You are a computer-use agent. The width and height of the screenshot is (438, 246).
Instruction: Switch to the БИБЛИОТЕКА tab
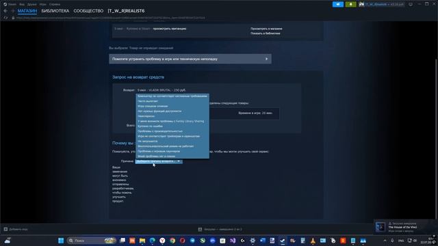click(55, 11)
